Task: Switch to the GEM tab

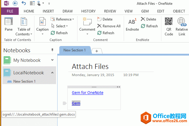Action: [x=145, y=11]
